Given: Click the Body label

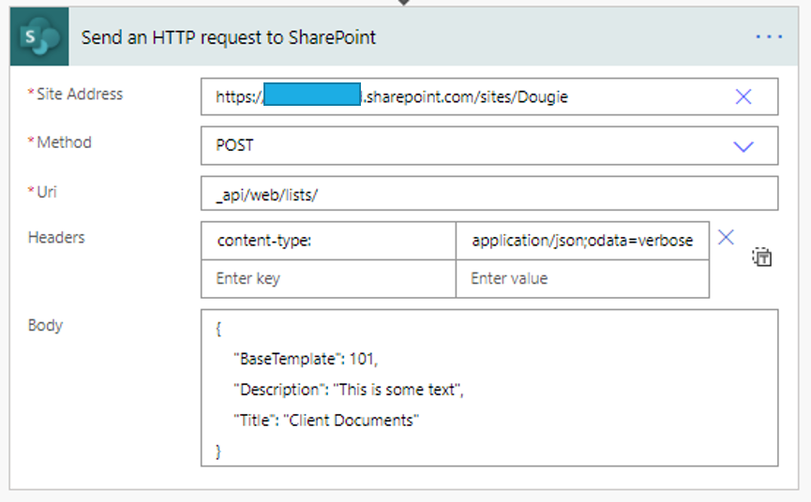Looking at the screenshot, I should [45, 325].
